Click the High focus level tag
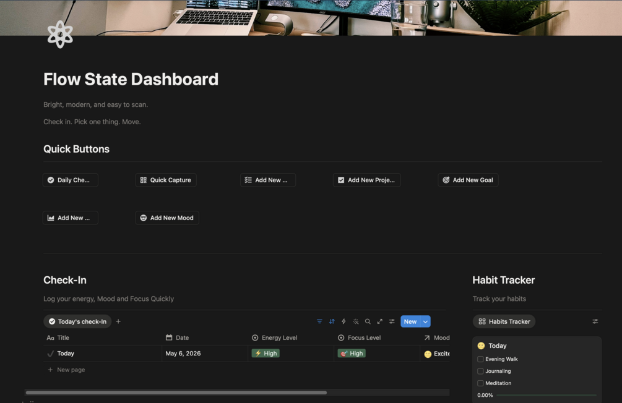Image resolution: width=622 pixels, height=403 pixels. [352, 353]
